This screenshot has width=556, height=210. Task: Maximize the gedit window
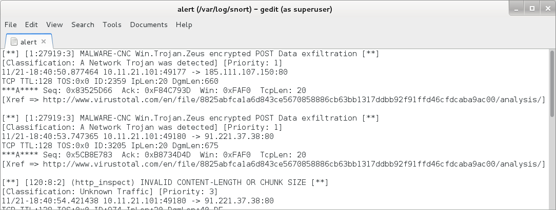[532, 9]
